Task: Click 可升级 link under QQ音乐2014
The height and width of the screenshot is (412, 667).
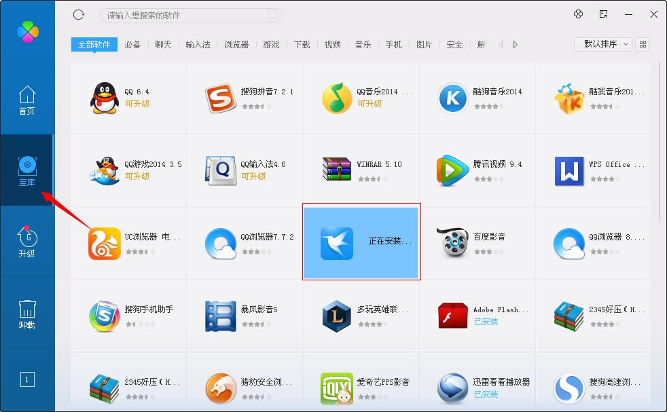Action: 369,104
